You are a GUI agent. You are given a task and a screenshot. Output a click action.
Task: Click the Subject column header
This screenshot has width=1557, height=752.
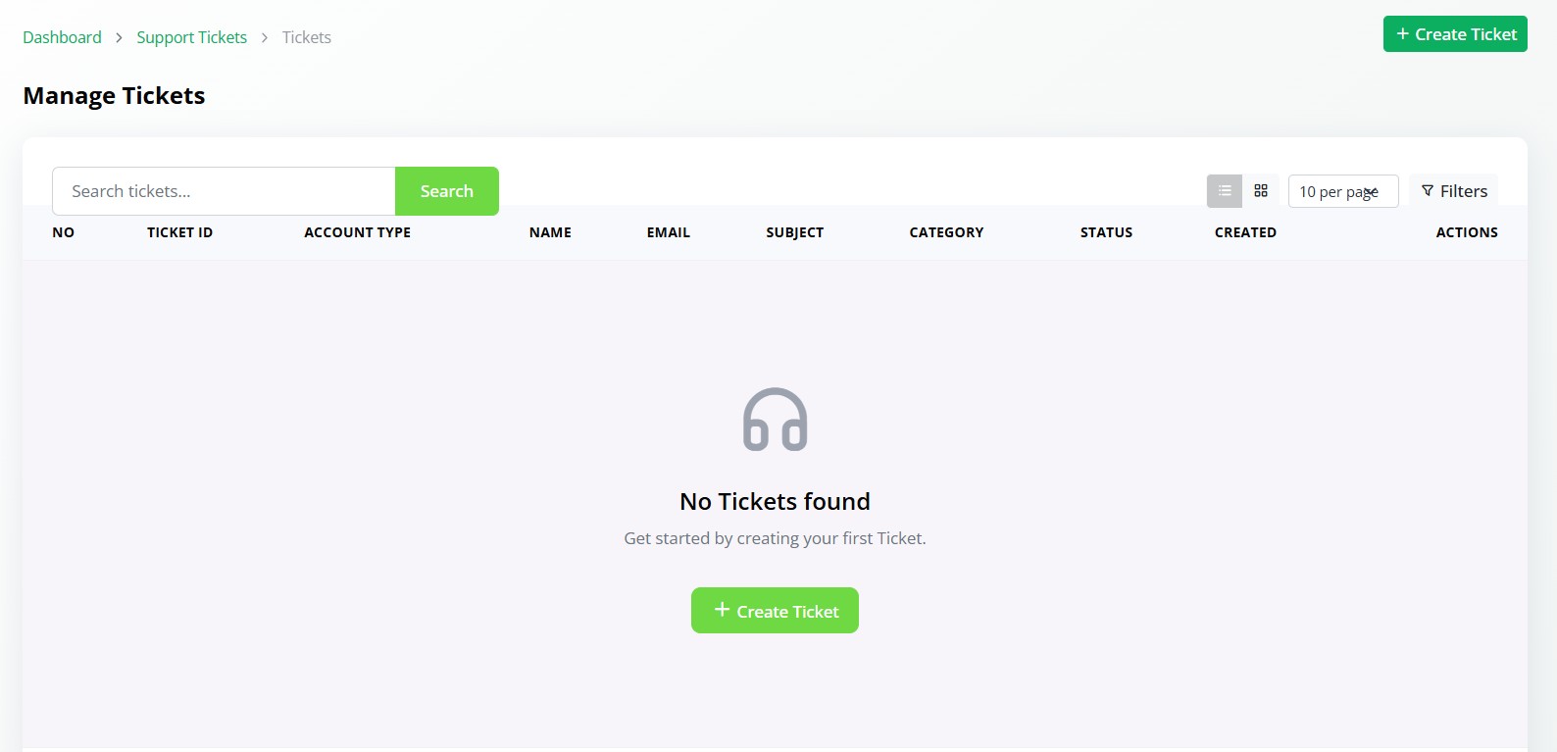[794, 232]
